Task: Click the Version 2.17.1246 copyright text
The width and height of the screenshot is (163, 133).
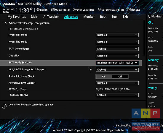Action: point(89,130)
